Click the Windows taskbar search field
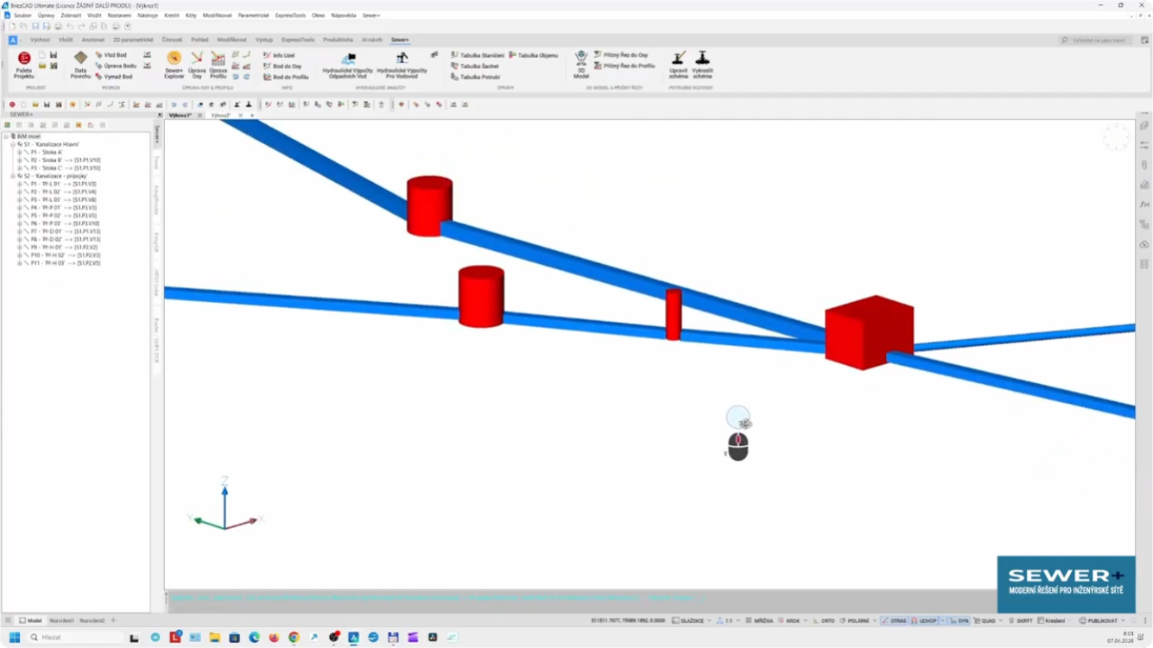Viewport: 1153px width, 648px height. click(76, 638)
